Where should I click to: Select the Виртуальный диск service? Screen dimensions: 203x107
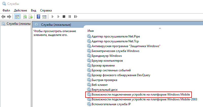pyautogui.click(x=102, y=90)
